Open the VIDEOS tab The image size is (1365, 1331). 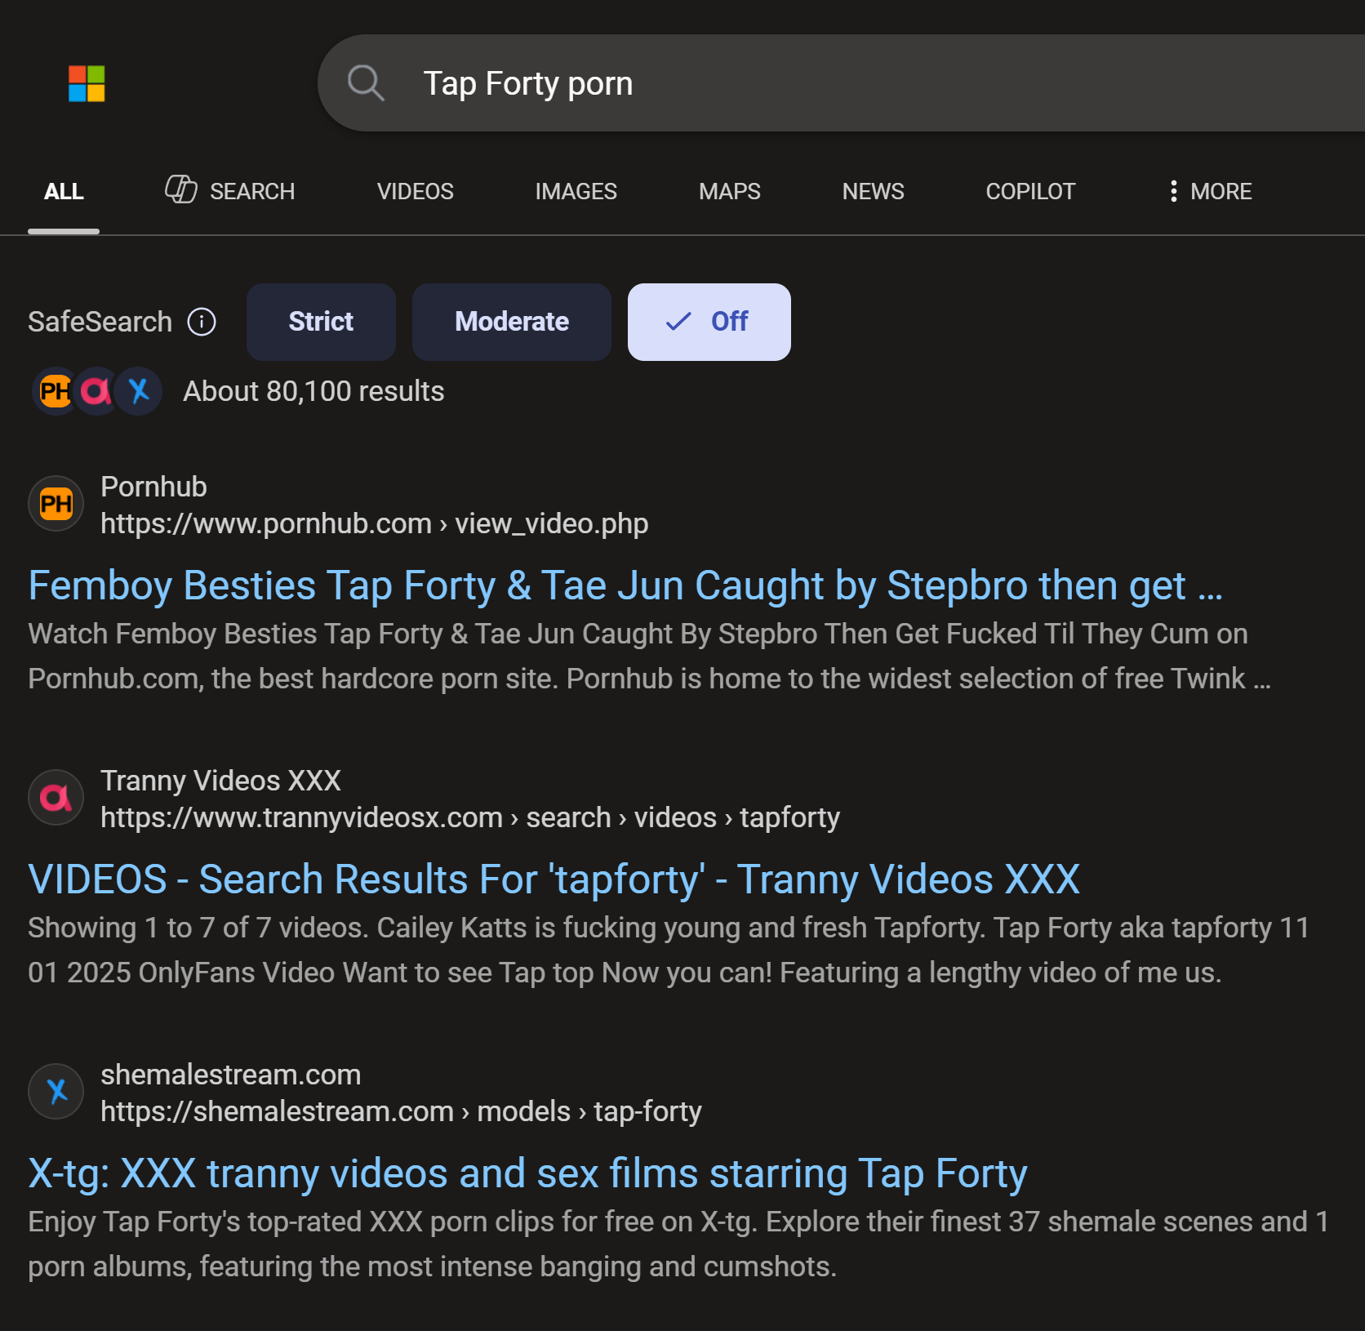click(415, 191)
